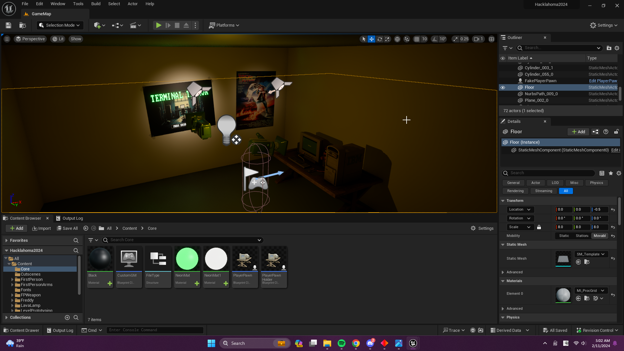The image size is (624, 351).
Task: Toggle the viewport maximize layout icon
Action: 492,39
